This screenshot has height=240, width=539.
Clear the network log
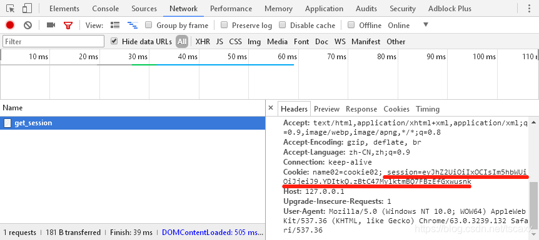(x=28, y=25)
